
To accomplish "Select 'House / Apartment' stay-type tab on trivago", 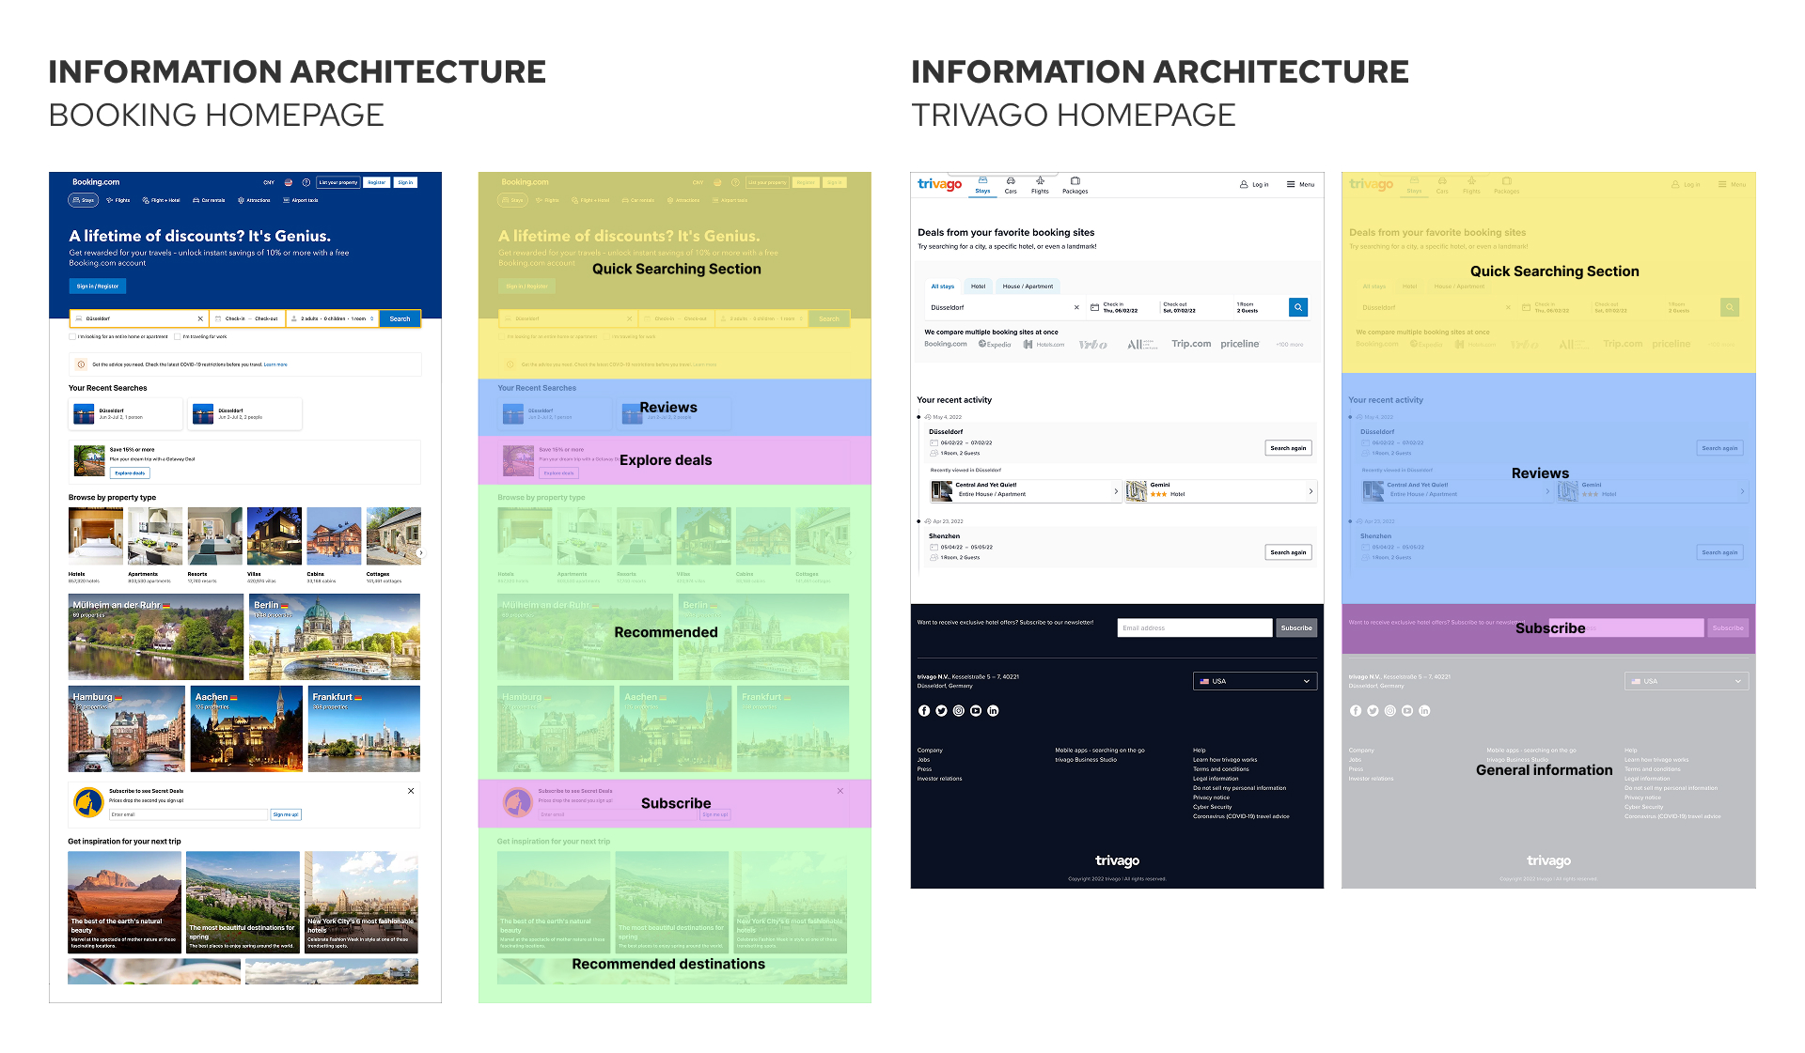I will pyautogui.click(x=1027, y=286).
